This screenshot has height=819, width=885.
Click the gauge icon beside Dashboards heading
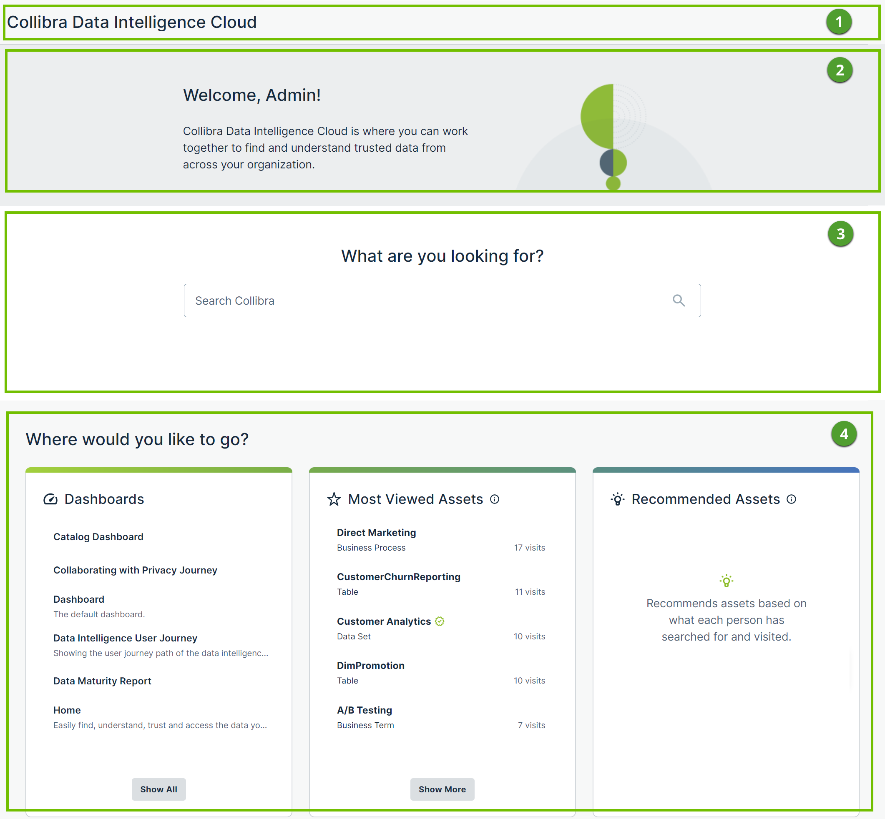[50, 499]
